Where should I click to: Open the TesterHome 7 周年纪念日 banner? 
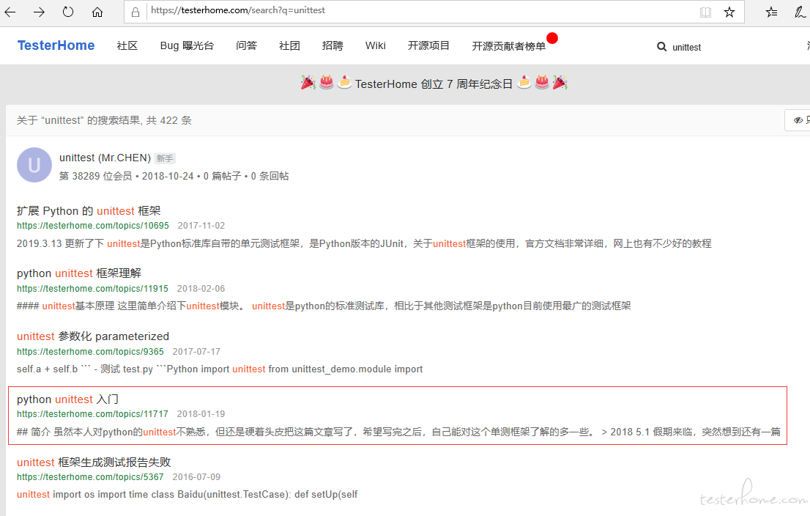[x=434, y=84]
